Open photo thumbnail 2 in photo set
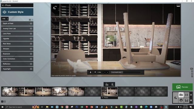The image size is (194, 109). pos(26,91)
